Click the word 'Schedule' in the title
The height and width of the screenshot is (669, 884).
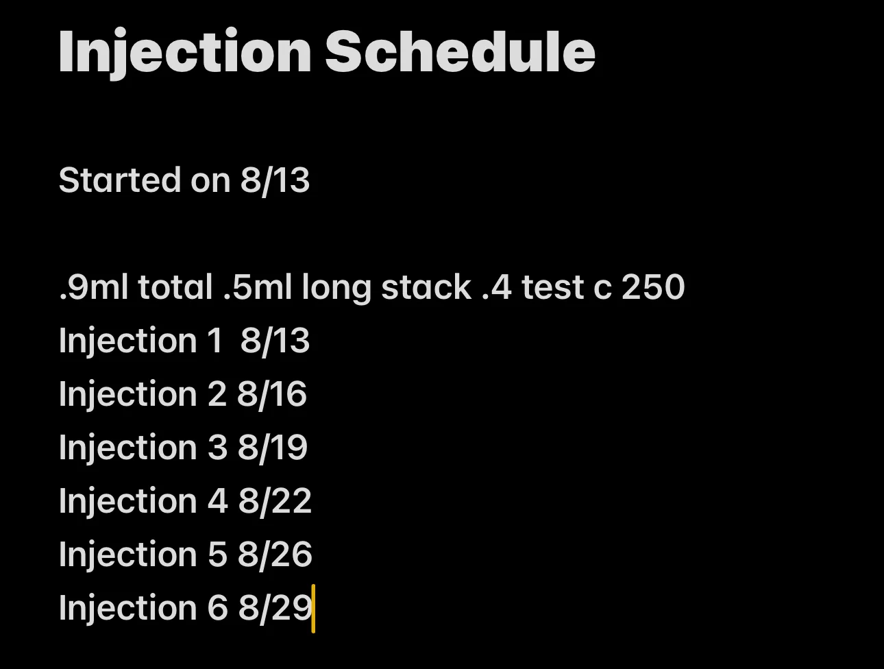pyautogui.click(x=460, y=51)
